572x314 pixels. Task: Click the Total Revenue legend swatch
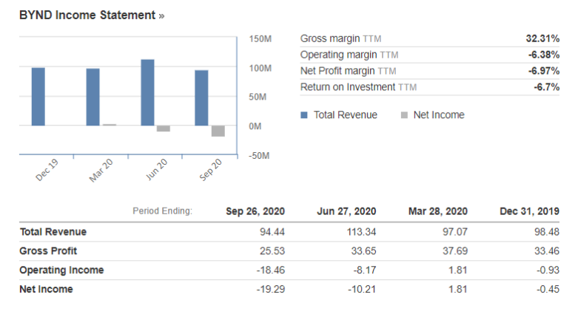(304, 115)
